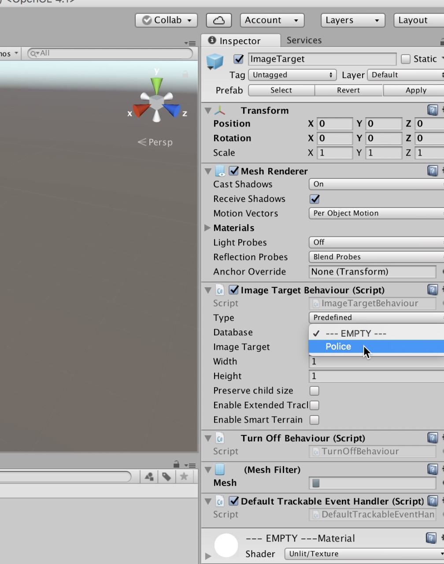Click the cloud services icon button

(x=218, y=20)
